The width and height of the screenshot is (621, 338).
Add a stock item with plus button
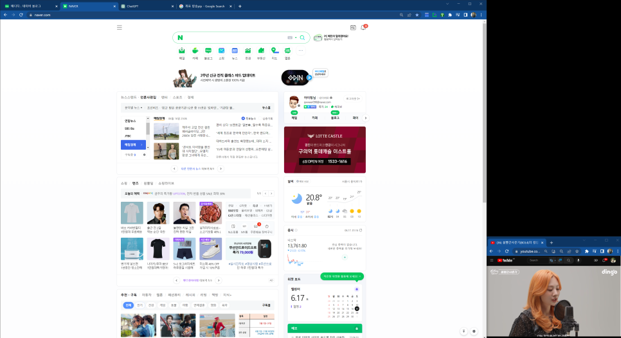(345, 257)
